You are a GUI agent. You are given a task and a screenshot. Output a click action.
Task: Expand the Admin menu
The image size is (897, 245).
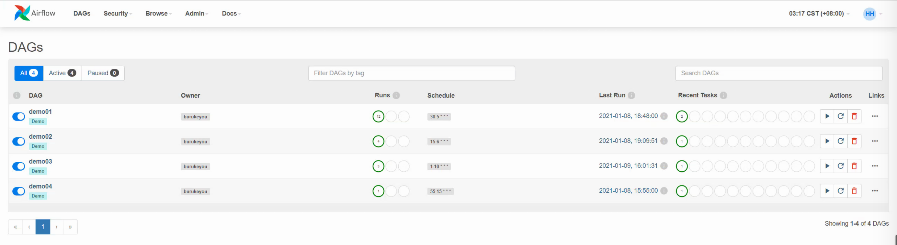point(196,14)
